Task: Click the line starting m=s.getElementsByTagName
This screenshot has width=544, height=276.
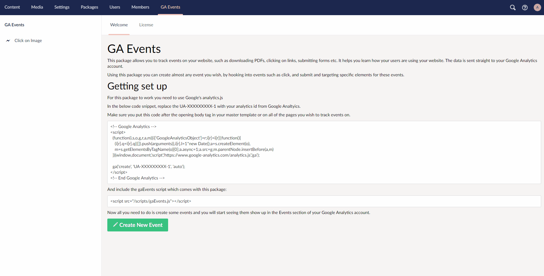Action: point(194,149)
